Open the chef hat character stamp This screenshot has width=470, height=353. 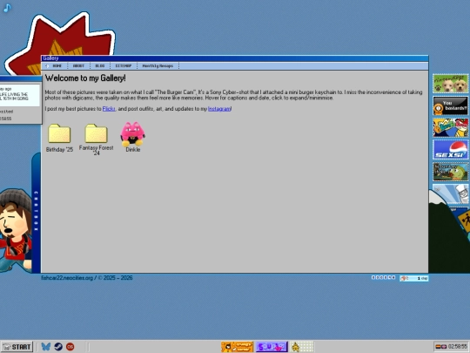pos(450,193)
